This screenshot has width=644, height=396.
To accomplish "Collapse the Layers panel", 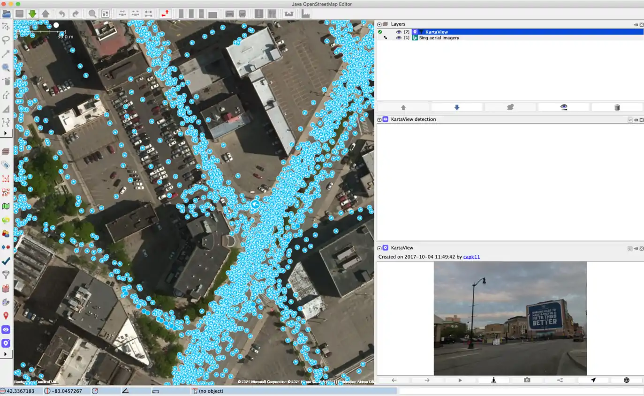I will pos(379,24).
